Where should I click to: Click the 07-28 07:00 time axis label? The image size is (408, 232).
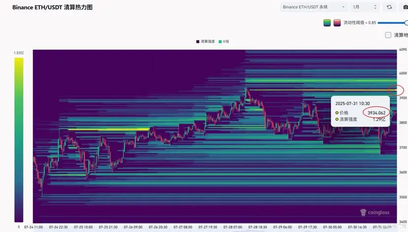tap(233, 227)
